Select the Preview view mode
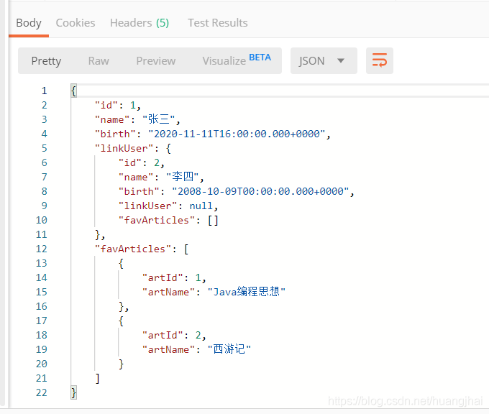Screen dimensions: 489x414 pos(155,61)
